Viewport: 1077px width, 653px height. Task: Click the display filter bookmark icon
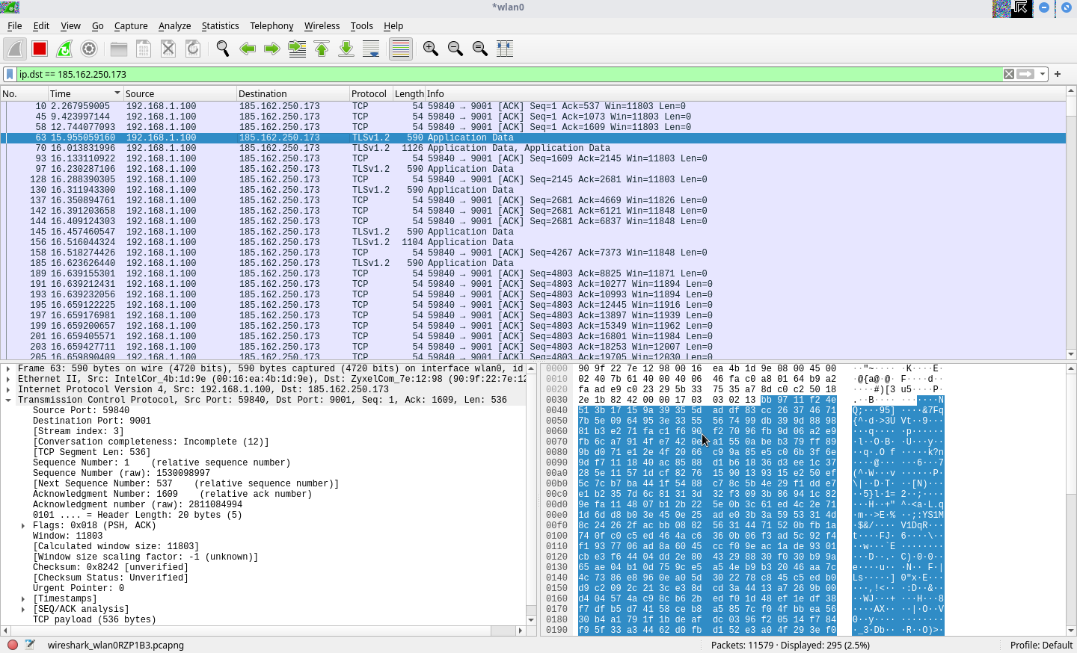pyautogui.click(x=10, y=74)
